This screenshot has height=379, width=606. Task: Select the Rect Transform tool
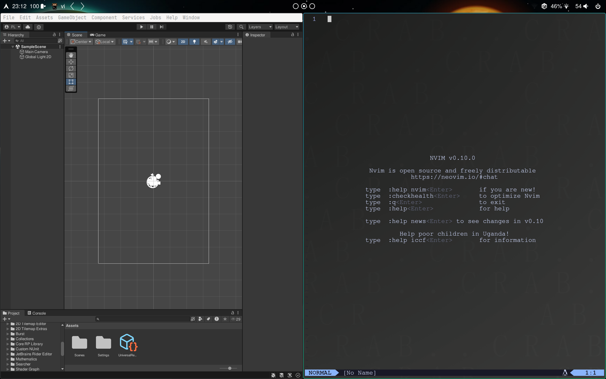tap(71, 82)
